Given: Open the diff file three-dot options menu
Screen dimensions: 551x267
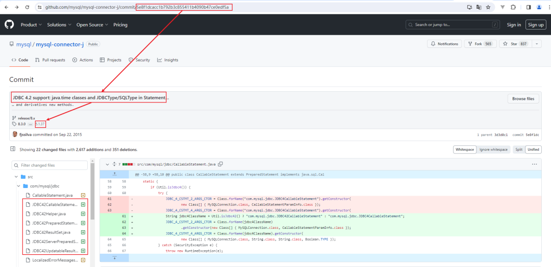Looking at the screenshot, I should [x=535, y=164].
